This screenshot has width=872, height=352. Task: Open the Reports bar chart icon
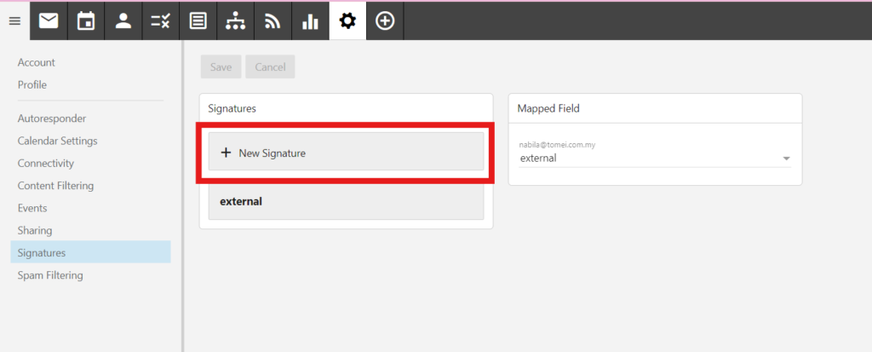coord(310,21)
